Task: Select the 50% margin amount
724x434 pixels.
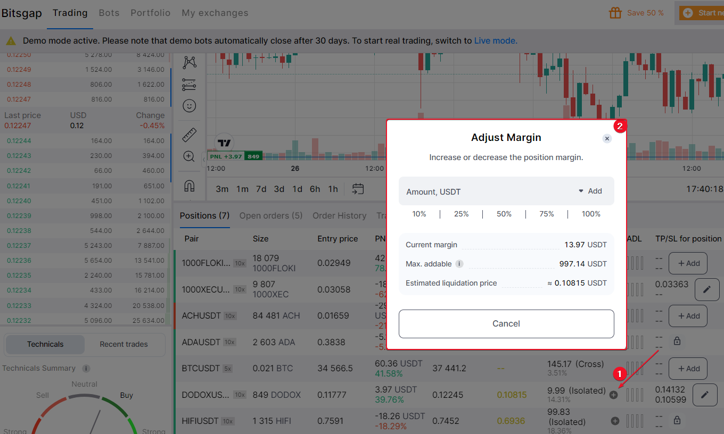Action: click(x=504, y=214)
